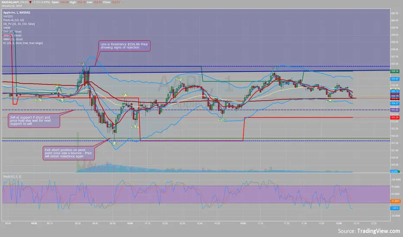The width and height of the screenshot is (403, 237).
Task: Click the 8.57K volume label
Action: (394, 172)
